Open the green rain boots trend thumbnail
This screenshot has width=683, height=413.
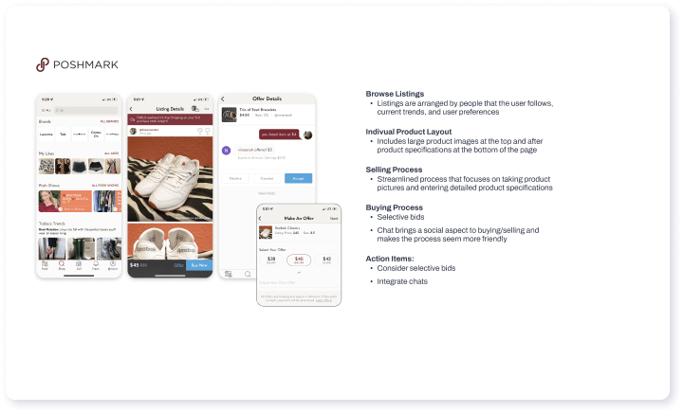81,248
